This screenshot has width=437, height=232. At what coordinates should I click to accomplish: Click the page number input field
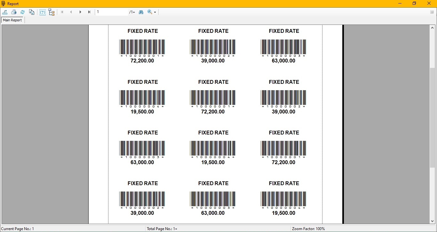tap(112, 12)
